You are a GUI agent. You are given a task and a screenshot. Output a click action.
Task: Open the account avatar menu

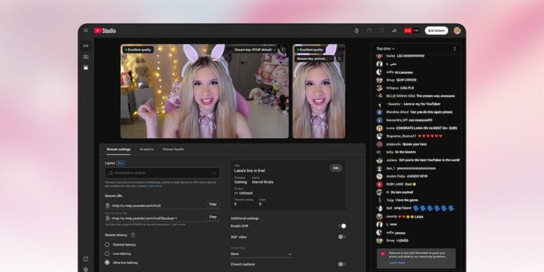[x=457, y=31]
